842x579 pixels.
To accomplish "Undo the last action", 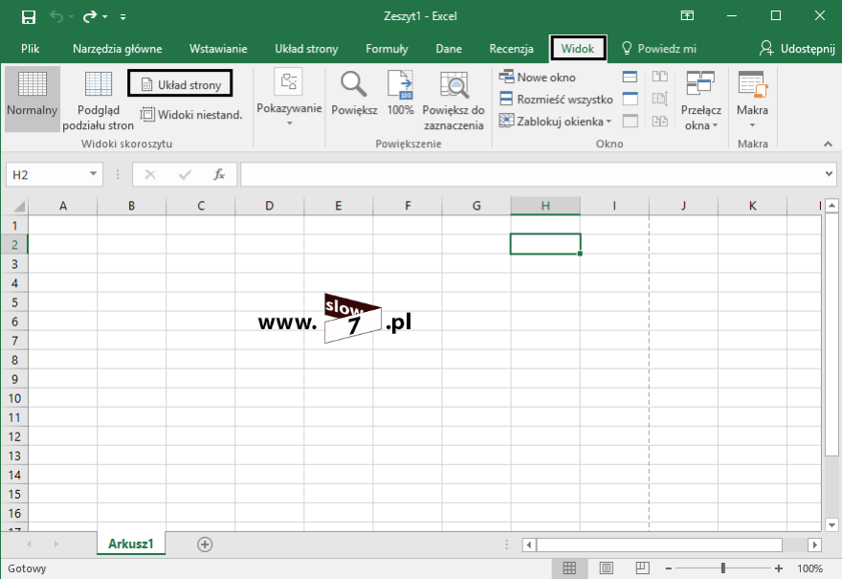I will pos(55,16).
